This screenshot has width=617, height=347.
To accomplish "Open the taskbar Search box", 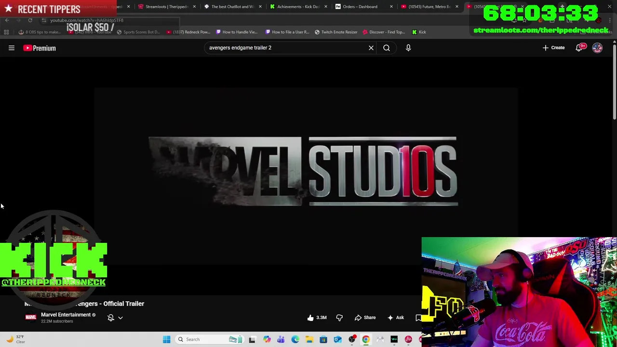I will (x=210, y=339).
